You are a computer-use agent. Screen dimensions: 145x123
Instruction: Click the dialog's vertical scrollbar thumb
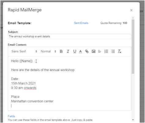133,47
